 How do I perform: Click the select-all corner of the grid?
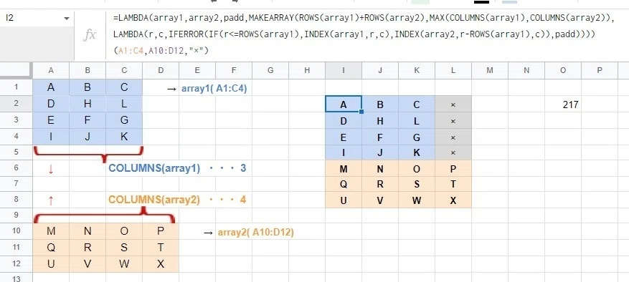[16, 70]
